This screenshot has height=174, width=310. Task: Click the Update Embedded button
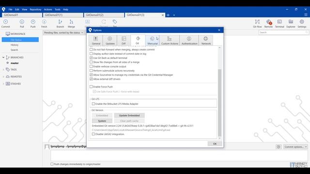click(129, 116)
